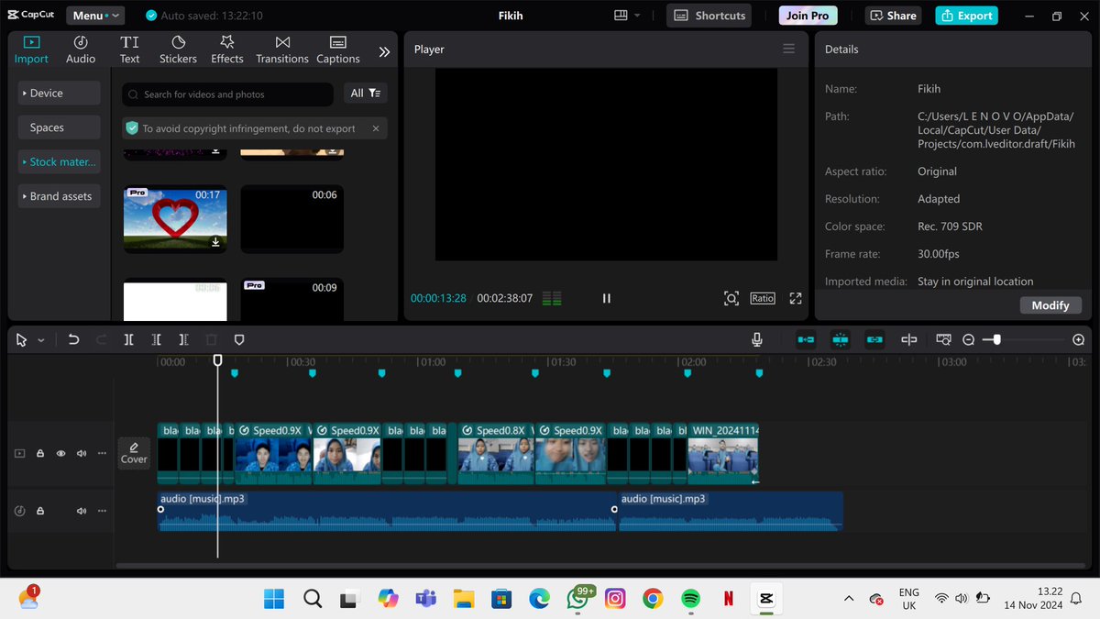Open WhatsApp from the taskbar
The height and width of the screenshot is (619, 1100).
coord(577,599)
